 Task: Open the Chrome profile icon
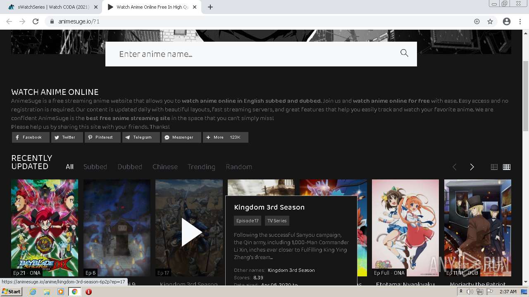507,21
